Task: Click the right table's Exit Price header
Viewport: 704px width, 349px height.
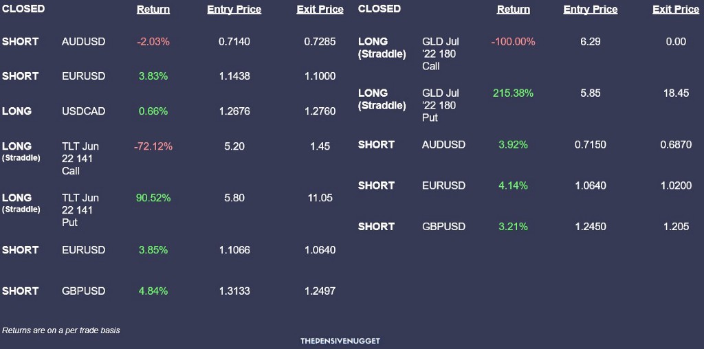Action: [676, 10]
